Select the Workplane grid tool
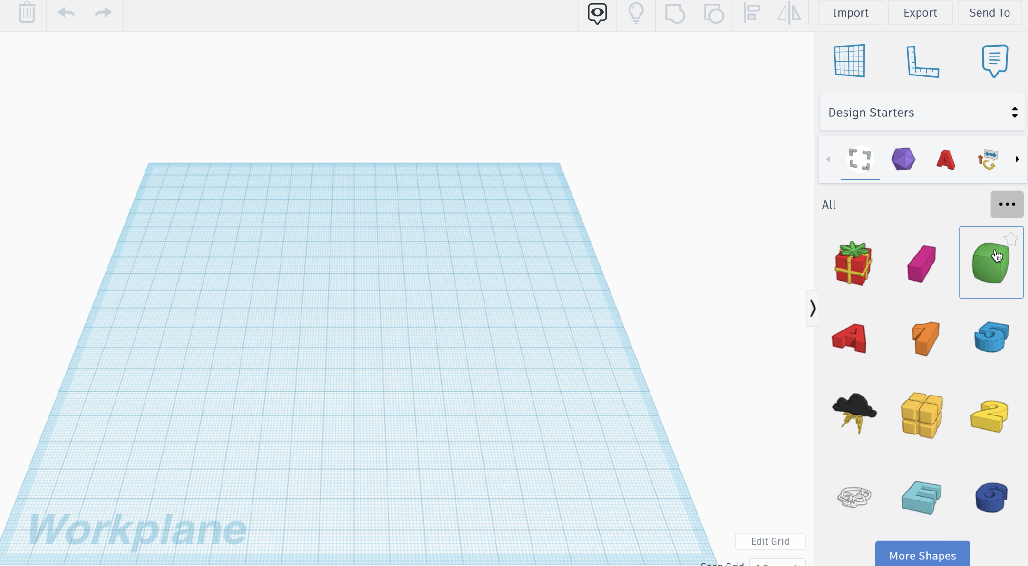 tap(850, 61)
